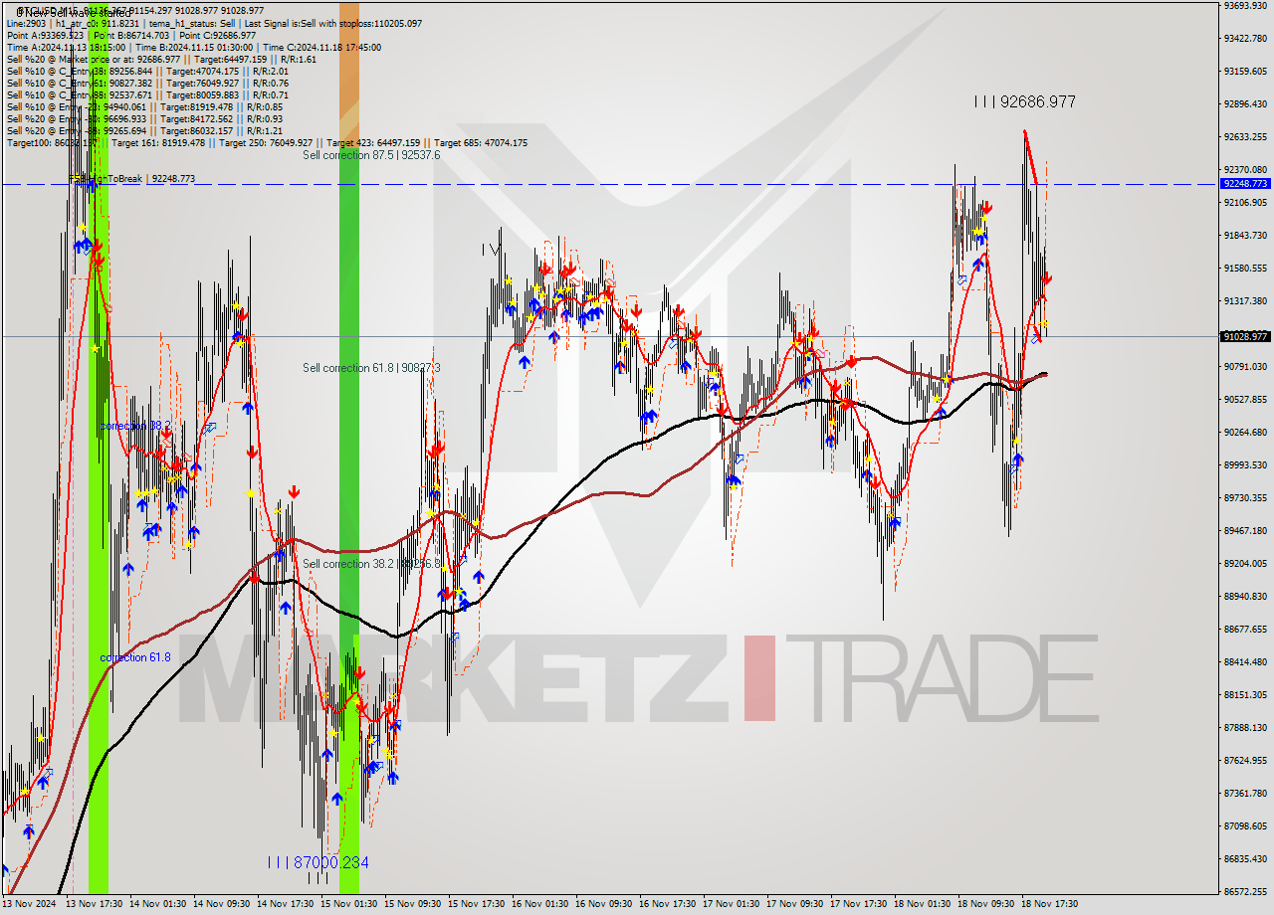Click 92633.250 on the price scale

(x=1245, y=136)
